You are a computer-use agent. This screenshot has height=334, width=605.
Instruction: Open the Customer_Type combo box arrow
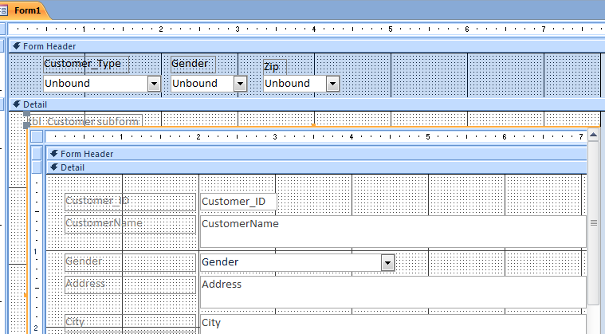(154, 84)
